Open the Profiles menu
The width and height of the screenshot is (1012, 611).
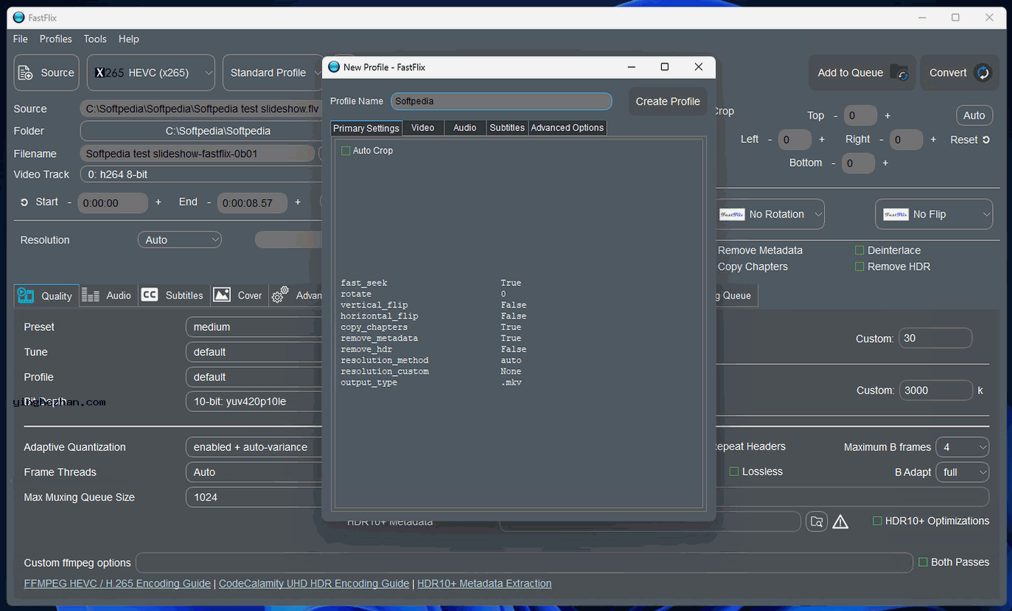click(56, 39)
